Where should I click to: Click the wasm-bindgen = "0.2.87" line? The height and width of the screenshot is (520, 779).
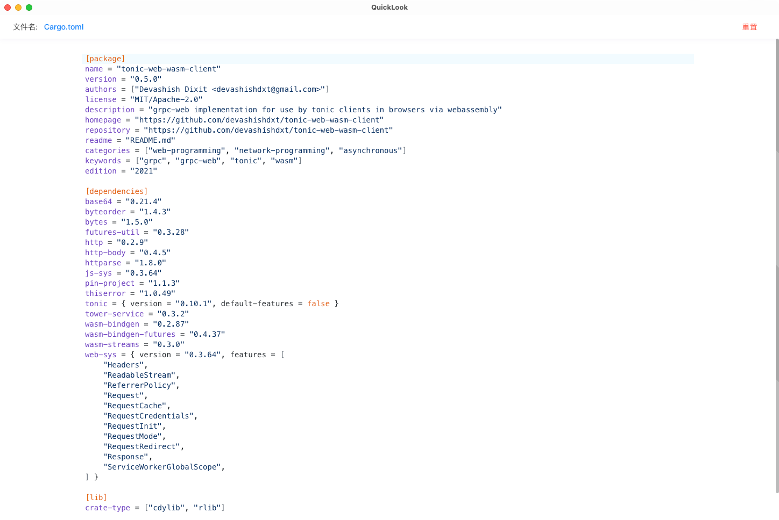pos(137,324)
